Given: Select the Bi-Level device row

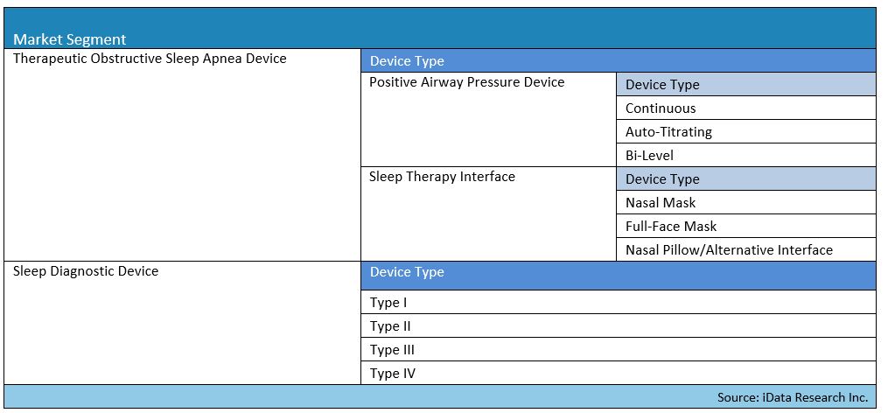Looking at the screenshot, I should click(746, 155).
